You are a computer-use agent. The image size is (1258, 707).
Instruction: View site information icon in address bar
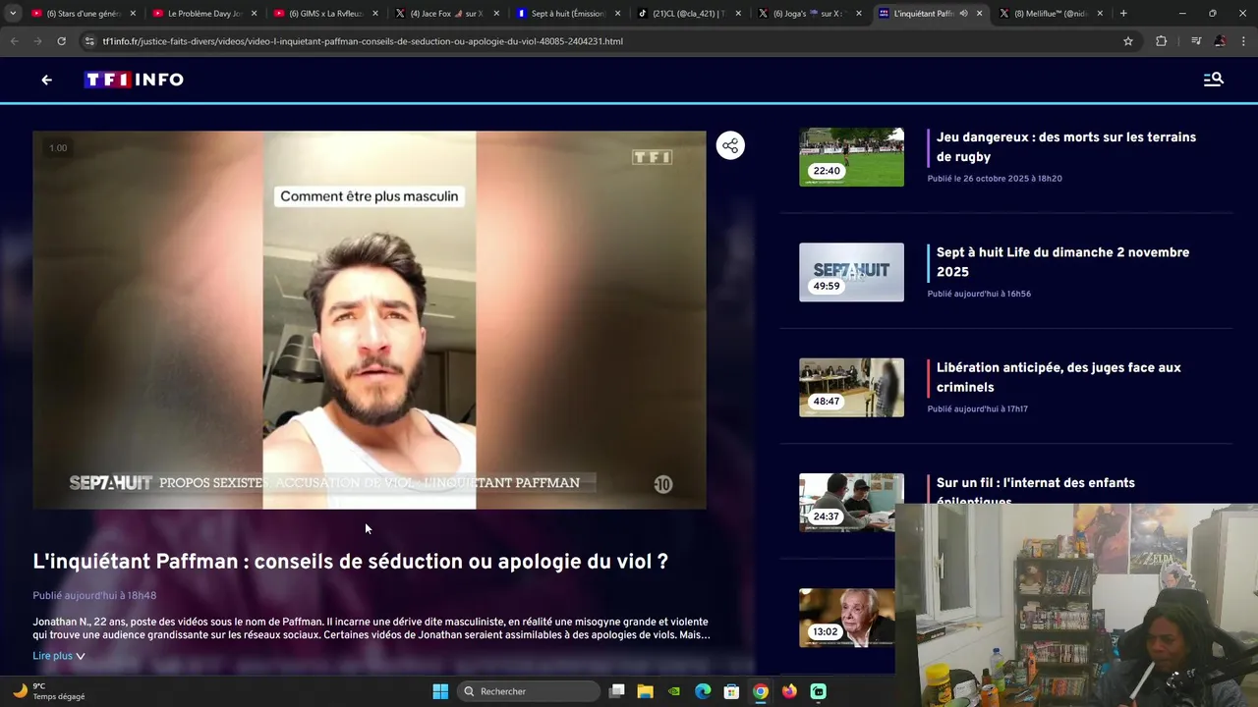tap(89, 41)
